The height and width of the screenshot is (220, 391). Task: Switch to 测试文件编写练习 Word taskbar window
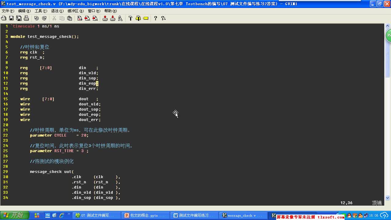[194, 215]
